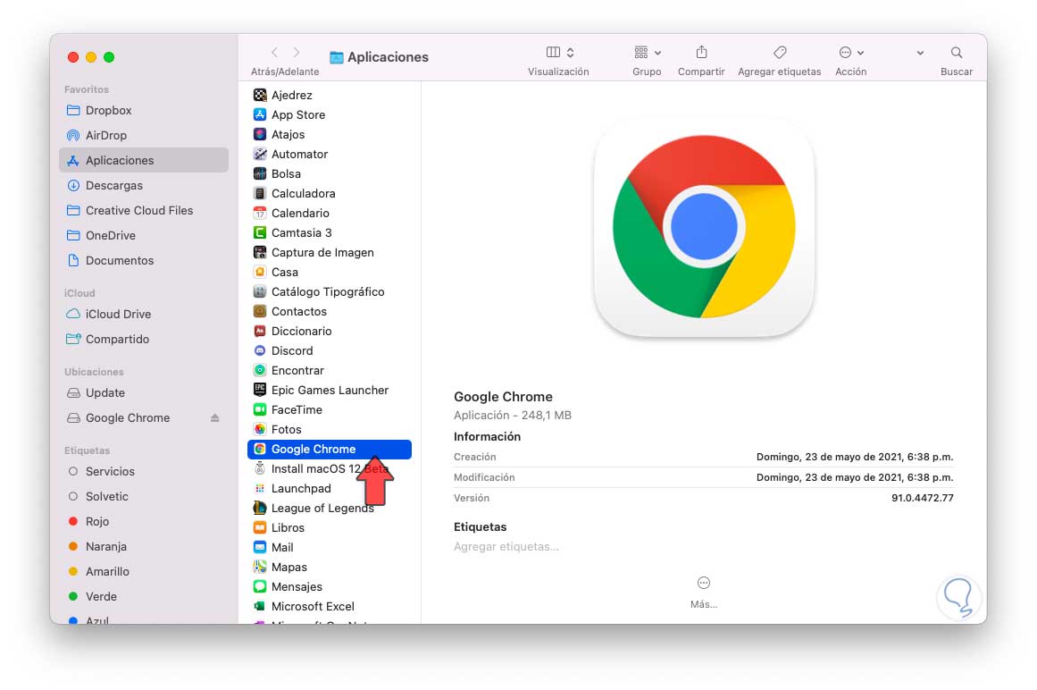
Task: Filter by Naranja orange tag
Action: coord(144,547)
